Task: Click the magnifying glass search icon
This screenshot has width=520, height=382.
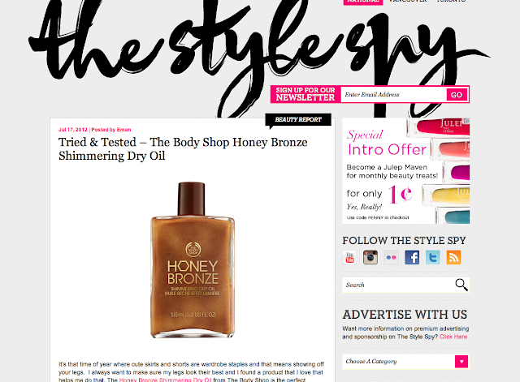Action: pyautogui.click(x=461, y=285)
